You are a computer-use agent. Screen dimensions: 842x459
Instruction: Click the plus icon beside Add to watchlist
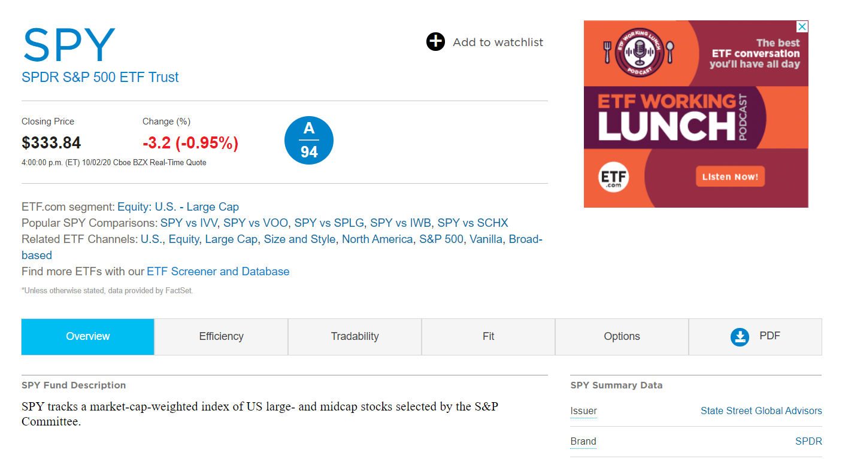[435, 42]
